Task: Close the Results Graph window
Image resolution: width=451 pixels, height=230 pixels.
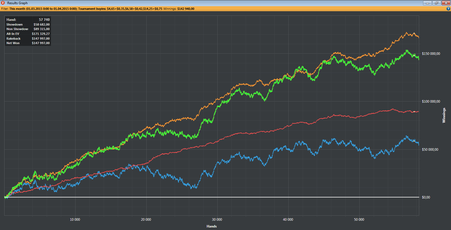Action: point(446,3)
